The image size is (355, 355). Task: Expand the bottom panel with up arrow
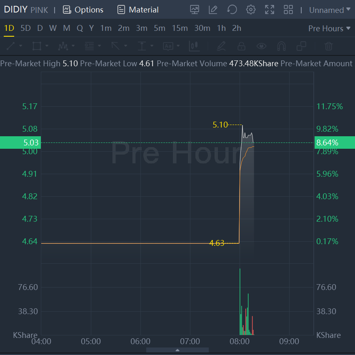pyautogui.click(x=177, y=350)
